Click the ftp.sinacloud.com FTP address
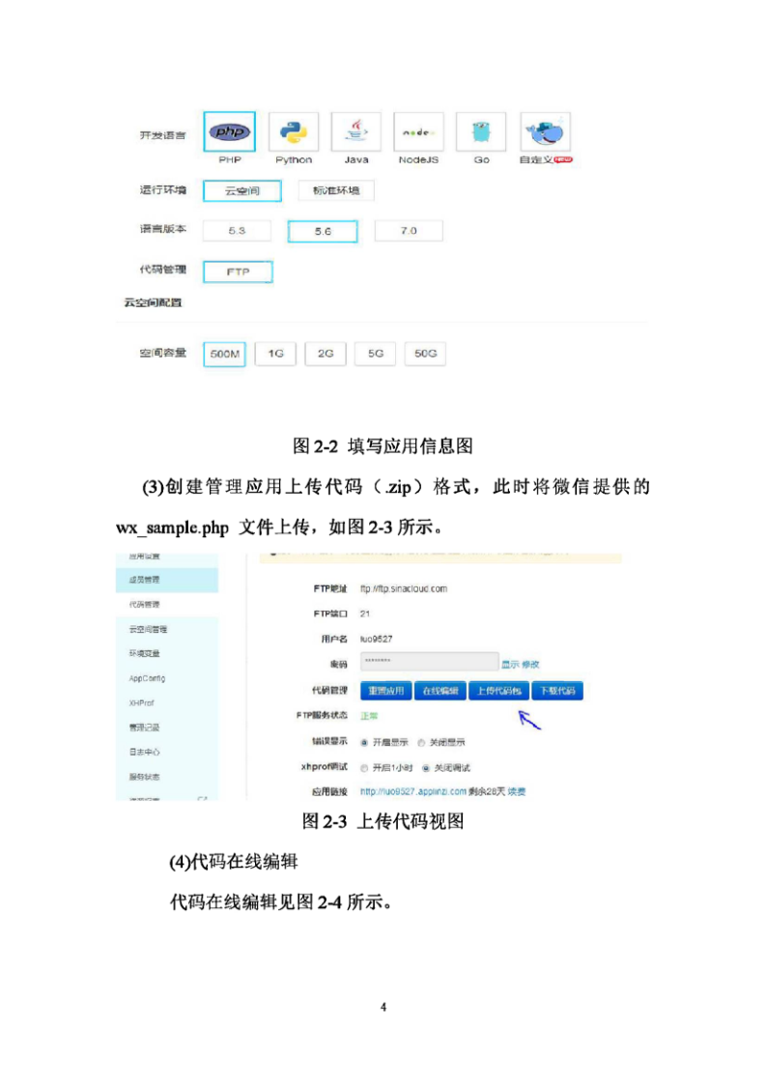Screen dimensions: 767x1085 tap(404, 588)
